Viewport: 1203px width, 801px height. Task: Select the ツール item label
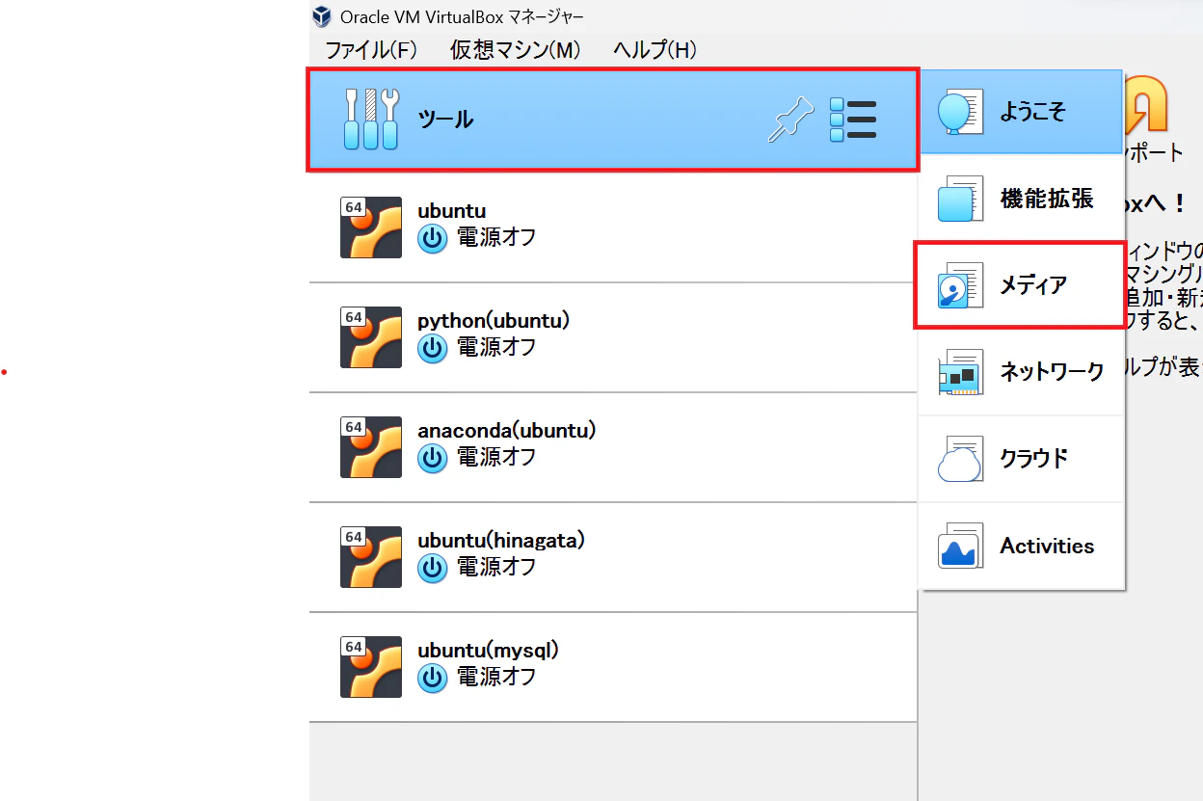click(445, 120)
